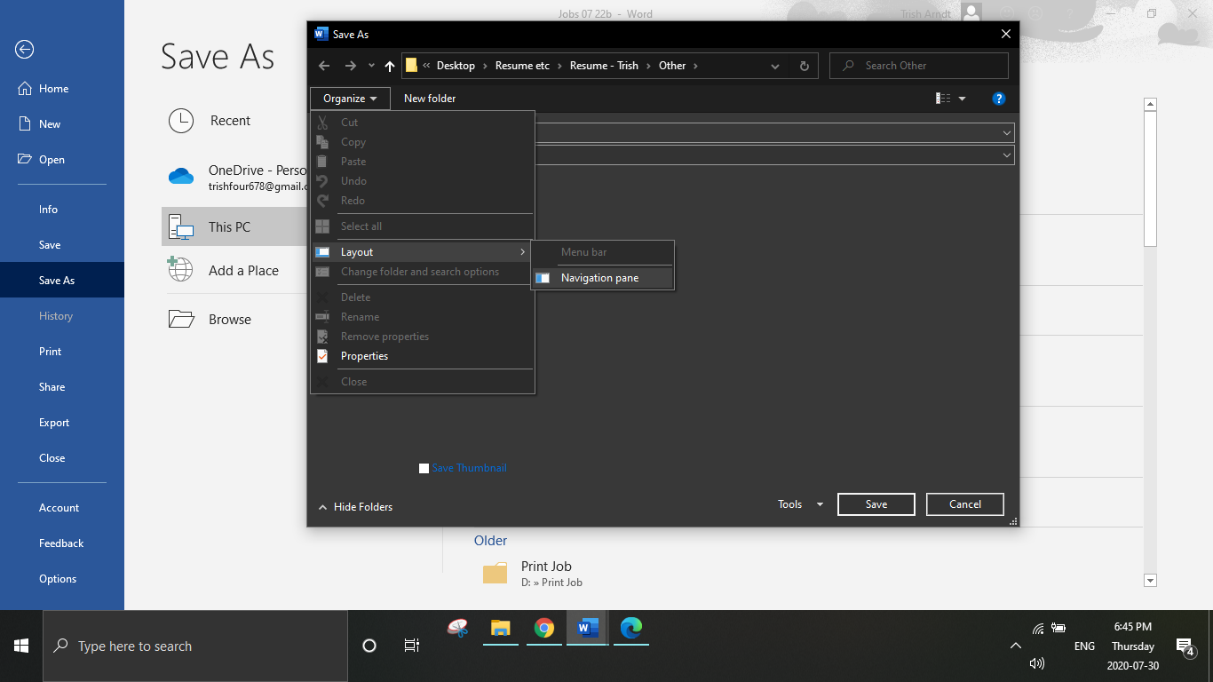Click the Save button

pos(876,504)
